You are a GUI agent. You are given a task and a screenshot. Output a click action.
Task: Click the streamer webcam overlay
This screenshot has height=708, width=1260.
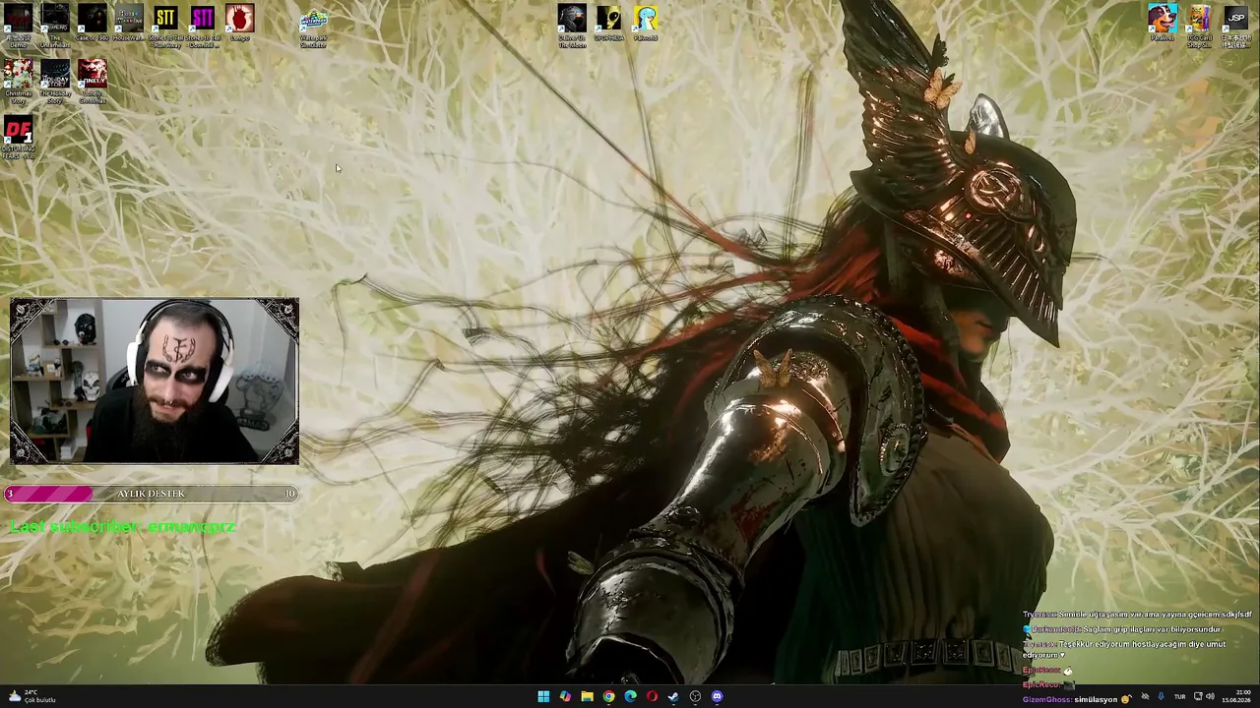(x=154, y=381)
